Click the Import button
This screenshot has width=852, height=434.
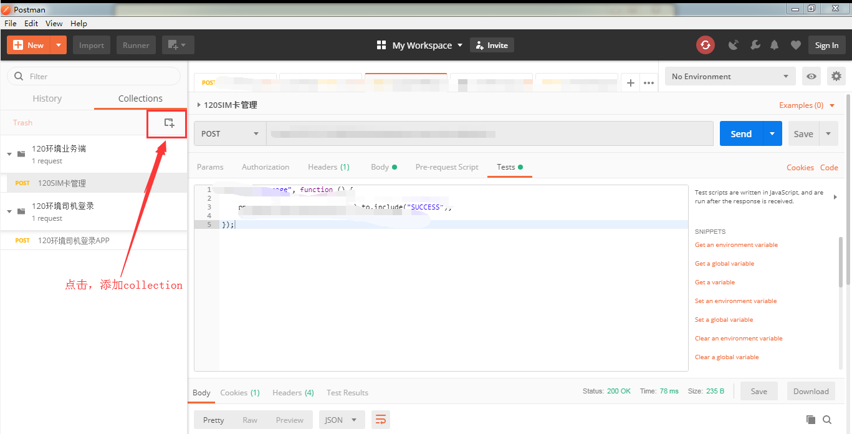(x=92, y=45)
